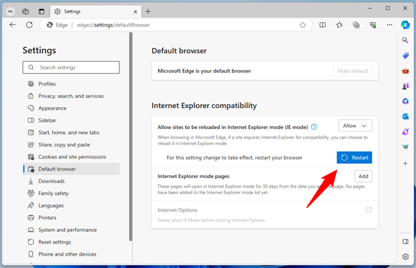
Task: Open Collections icon
Action: click(356, 25)
